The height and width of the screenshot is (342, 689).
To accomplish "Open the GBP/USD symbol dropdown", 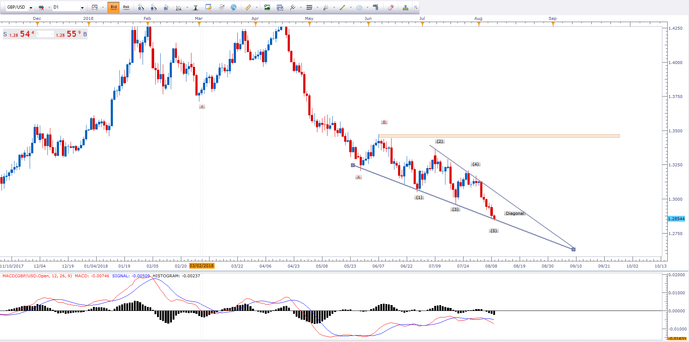I will click(x=31, y=8).
